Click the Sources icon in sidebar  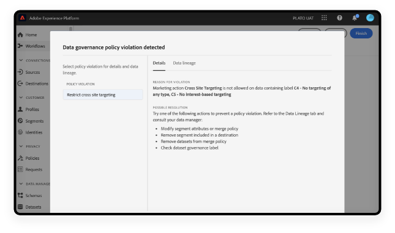point(20,72)
